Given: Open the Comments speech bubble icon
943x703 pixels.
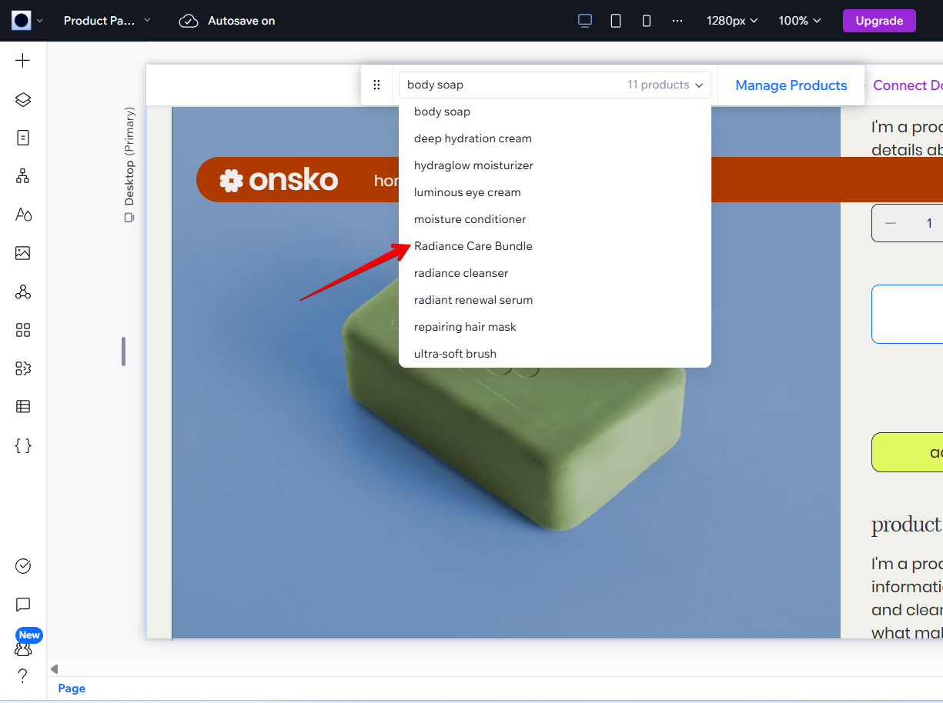Looking at the screenshot, I should click(x=23, y=605).
